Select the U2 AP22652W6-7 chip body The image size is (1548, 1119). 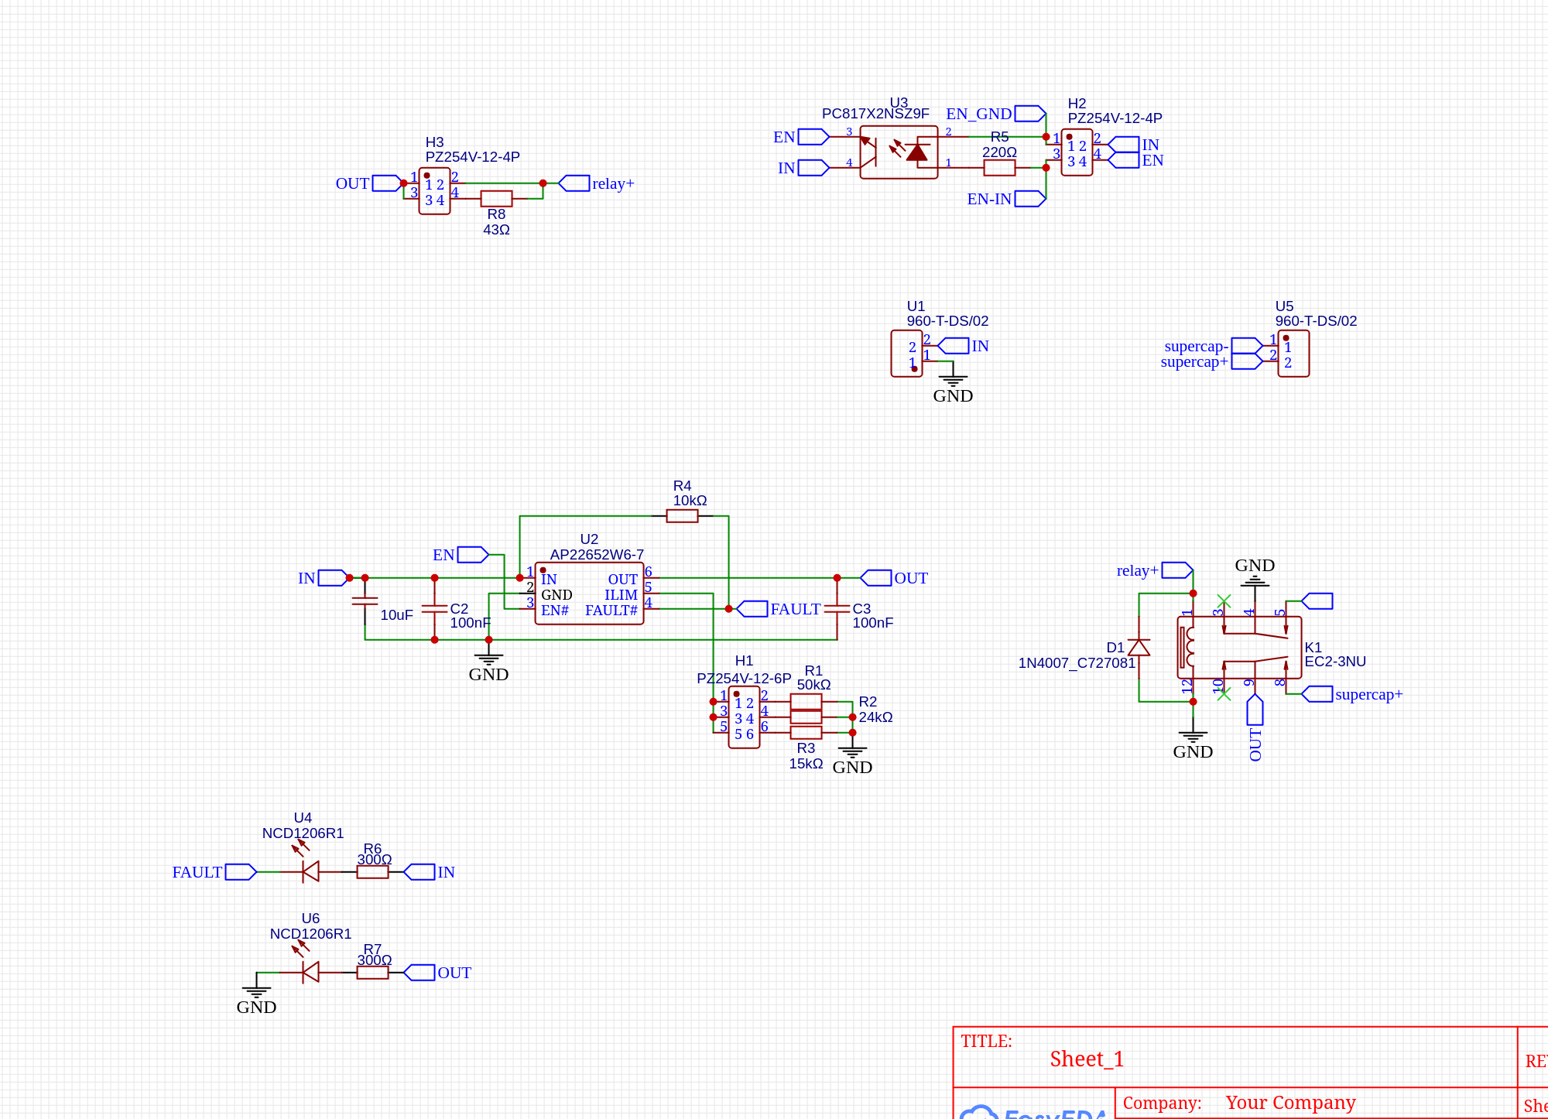click(x=589, y=594)
